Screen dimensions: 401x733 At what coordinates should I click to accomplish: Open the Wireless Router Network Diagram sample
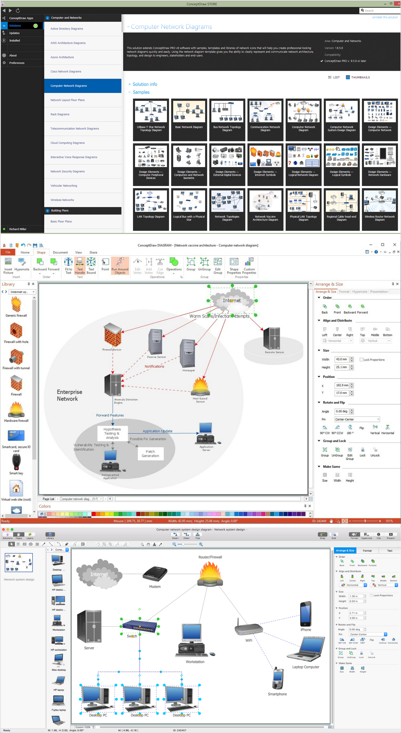380,209
